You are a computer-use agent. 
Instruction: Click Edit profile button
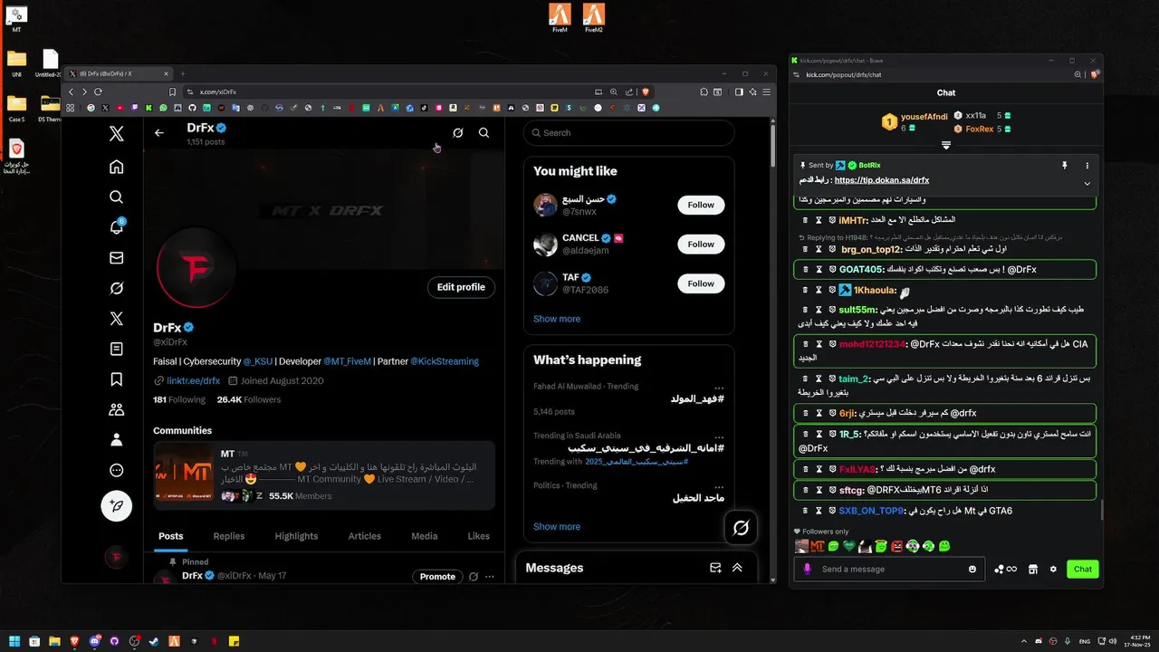pos(461,287)
